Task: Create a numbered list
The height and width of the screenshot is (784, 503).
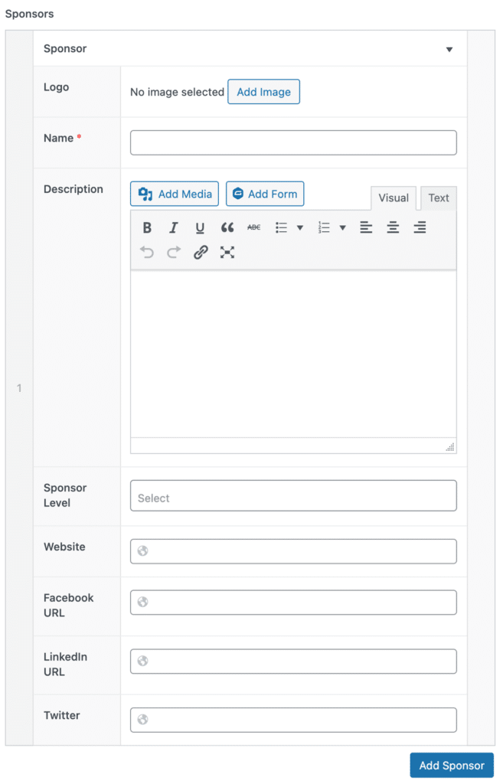Action: (x=324, y=227)
